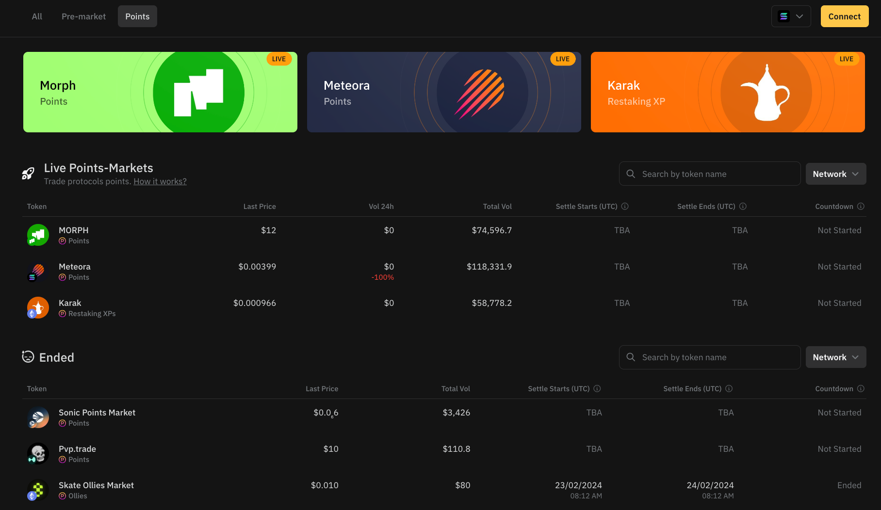Image resolution: width=881 pixels, height=510 pixels.
Task: Open the Skate Ollies Market row name
Action: (96, 485)
